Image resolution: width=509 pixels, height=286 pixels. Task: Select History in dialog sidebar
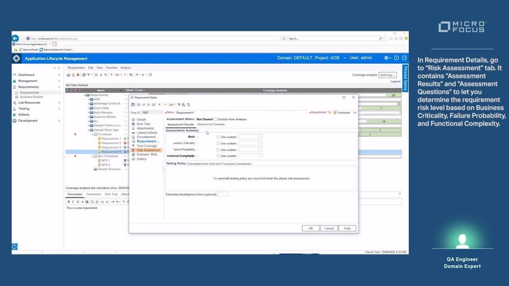point(142,159)
